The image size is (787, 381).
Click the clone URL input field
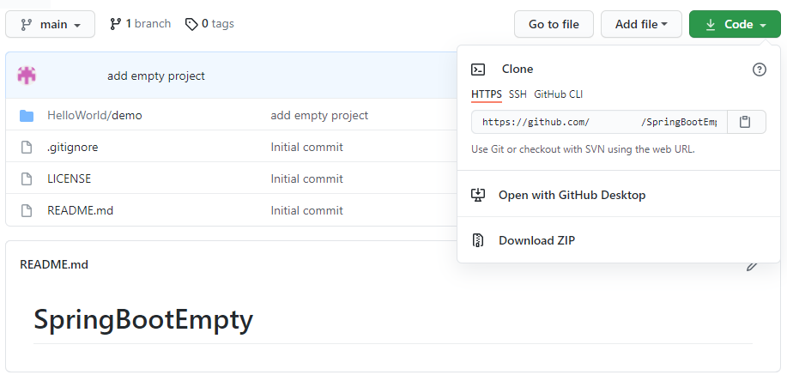599,122
